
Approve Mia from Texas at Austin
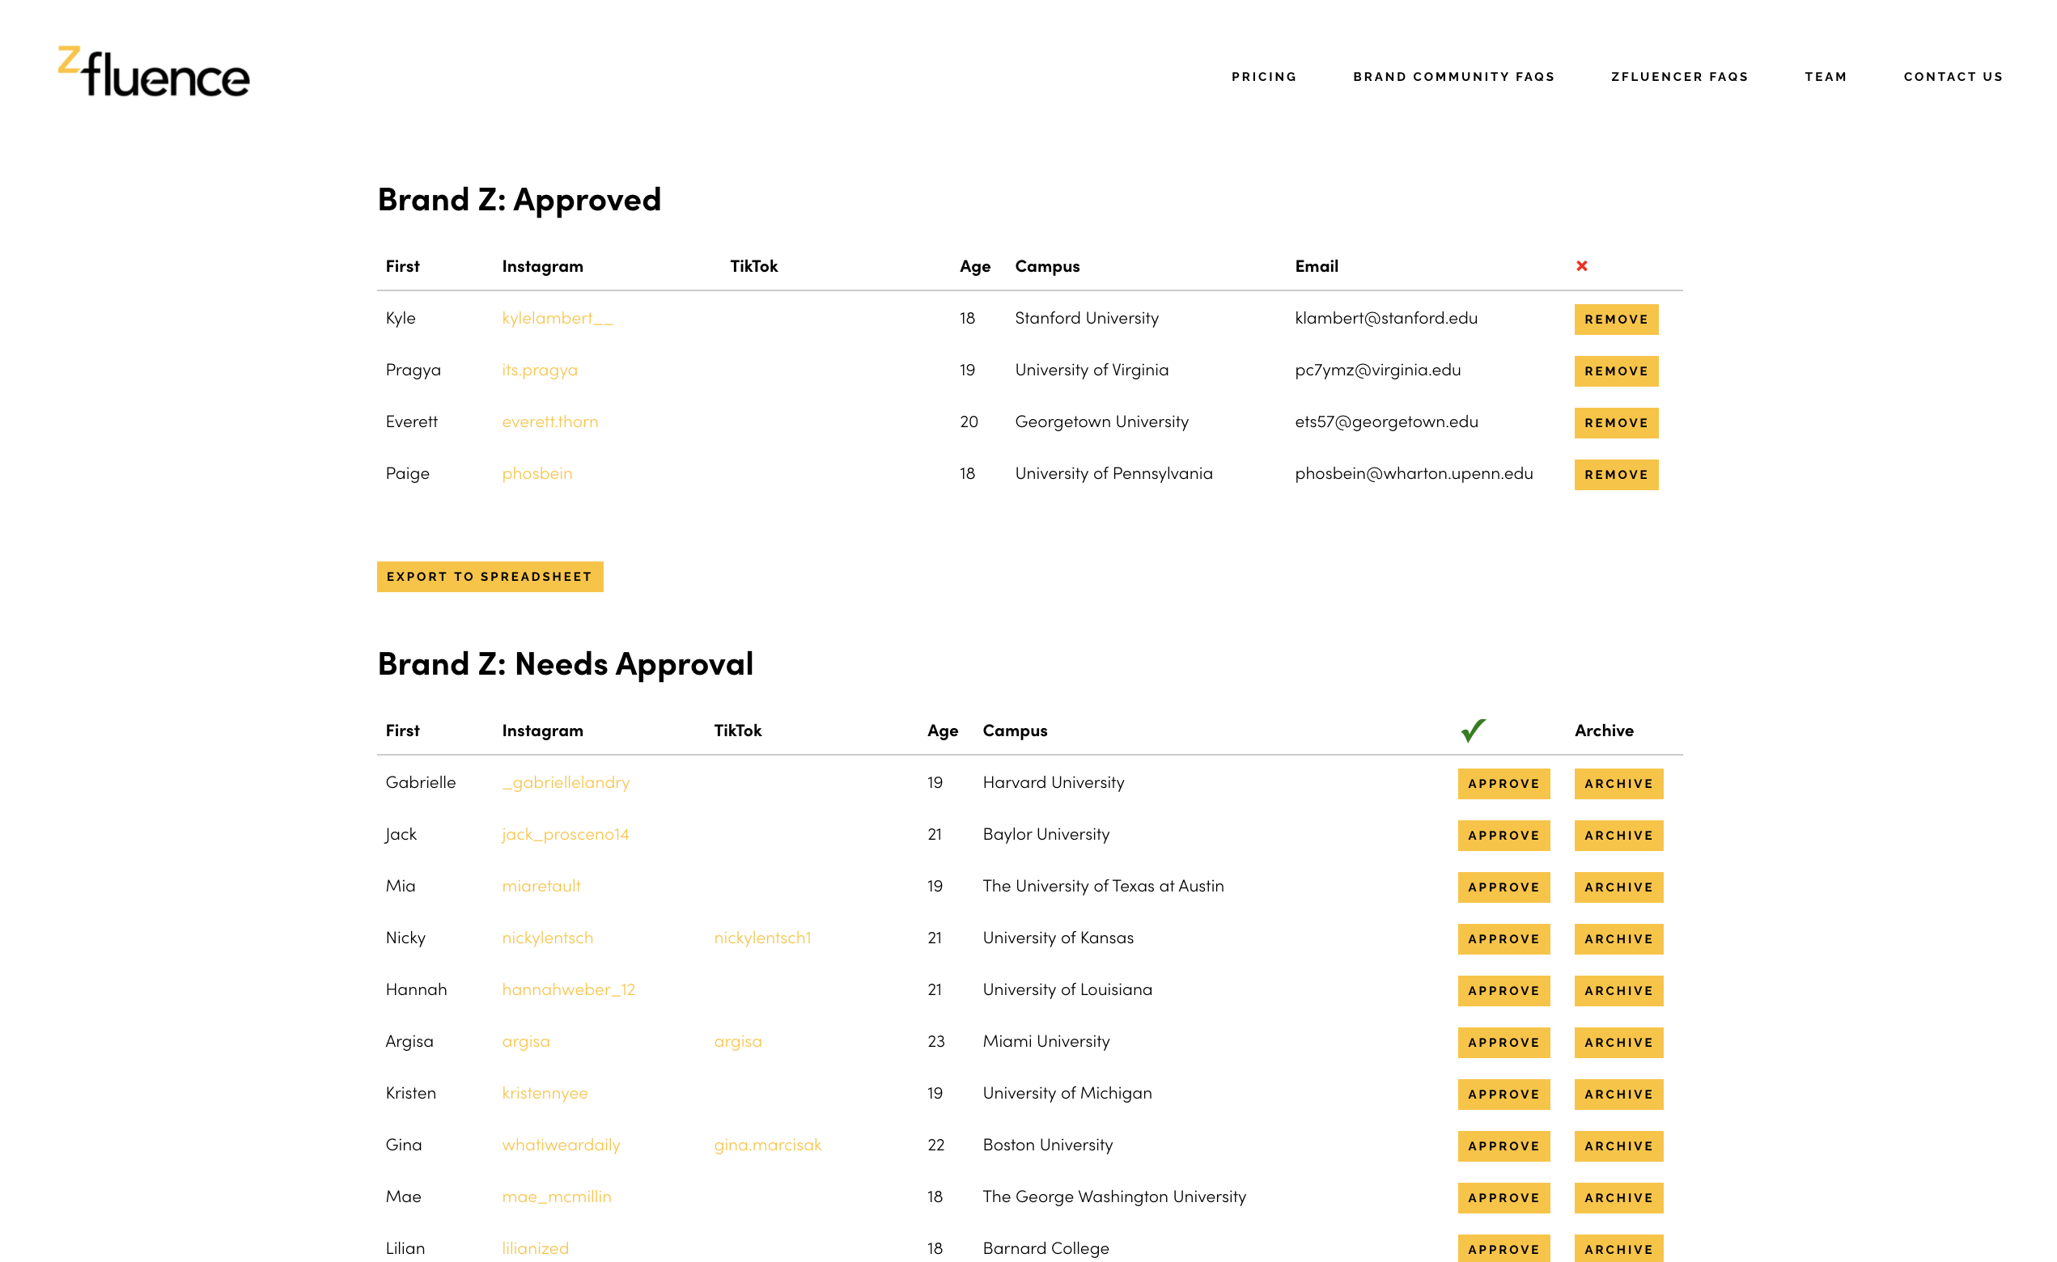pyautogui.click(x=1504, y=887)
